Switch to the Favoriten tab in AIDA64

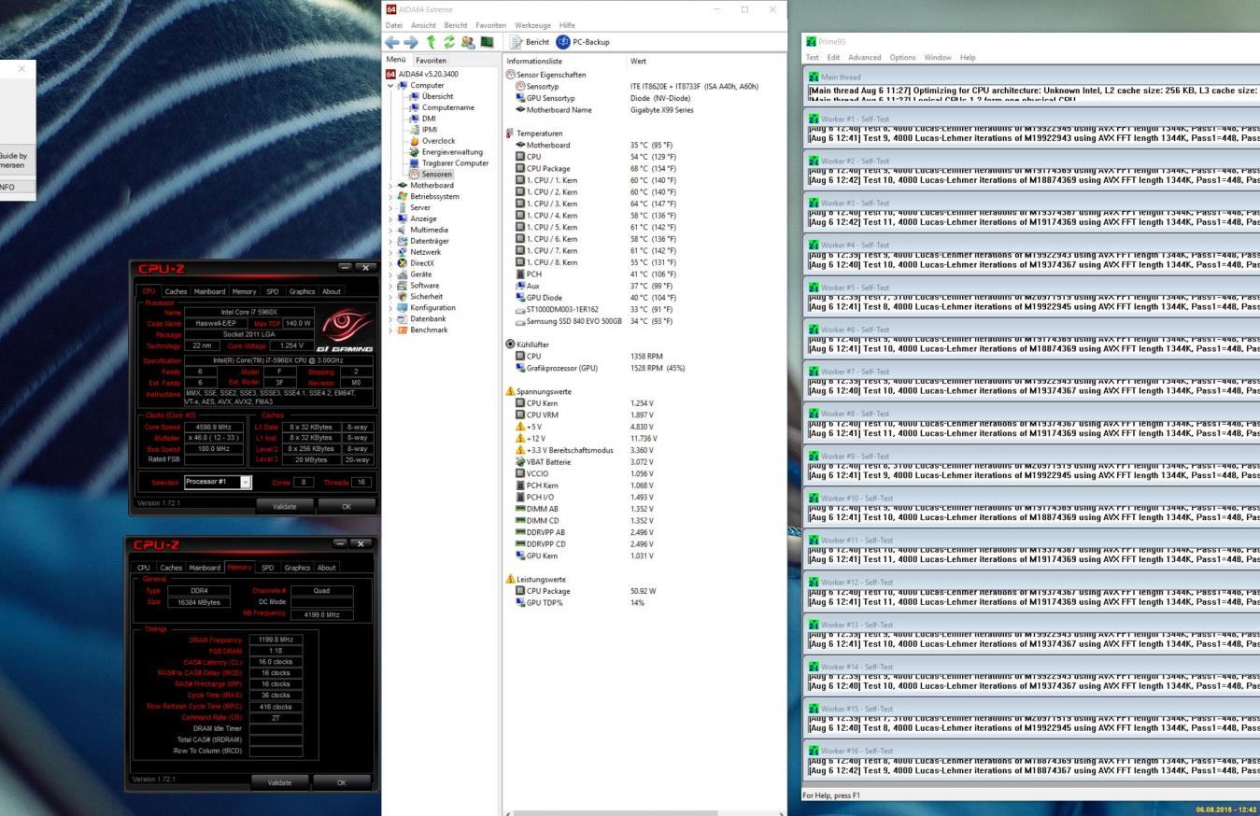432,60
